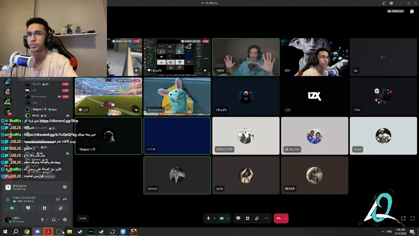419x236 pixels.
Task: Select the Abo 3zh participant tile
Action: pos(315,136)
